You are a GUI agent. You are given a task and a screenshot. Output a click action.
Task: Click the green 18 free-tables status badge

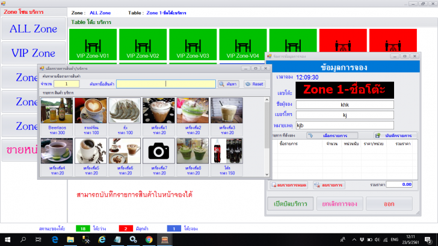pyautogui.click(x=83, y=229)
